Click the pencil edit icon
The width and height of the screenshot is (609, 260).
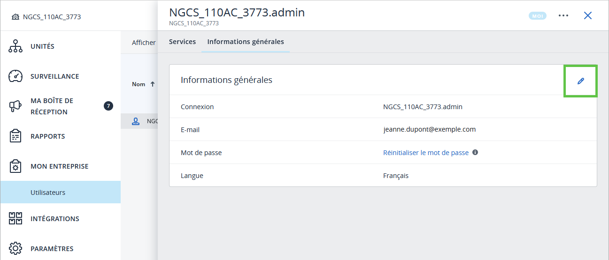tap(580, 81)
